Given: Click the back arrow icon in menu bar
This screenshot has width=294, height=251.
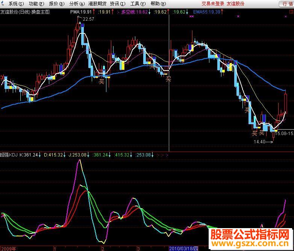Looking at the screenshot, I should click(x=2, y=3).
